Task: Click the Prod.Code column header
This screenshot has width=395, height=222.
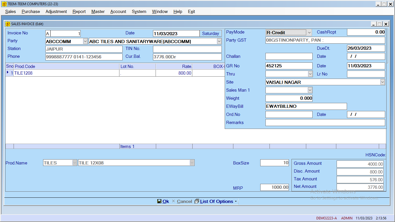Action: [x=66, y=66]
